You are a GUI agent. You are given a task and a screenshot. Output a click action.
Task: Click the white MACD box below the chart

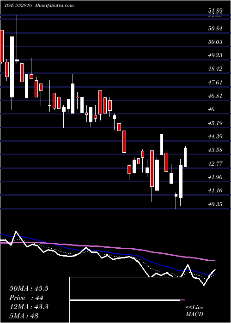(127, 300)
